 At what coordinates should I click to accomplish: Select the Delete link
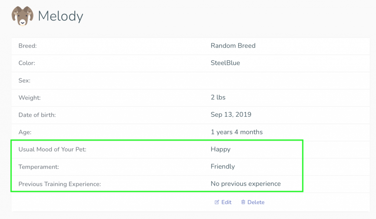(253, 202)
